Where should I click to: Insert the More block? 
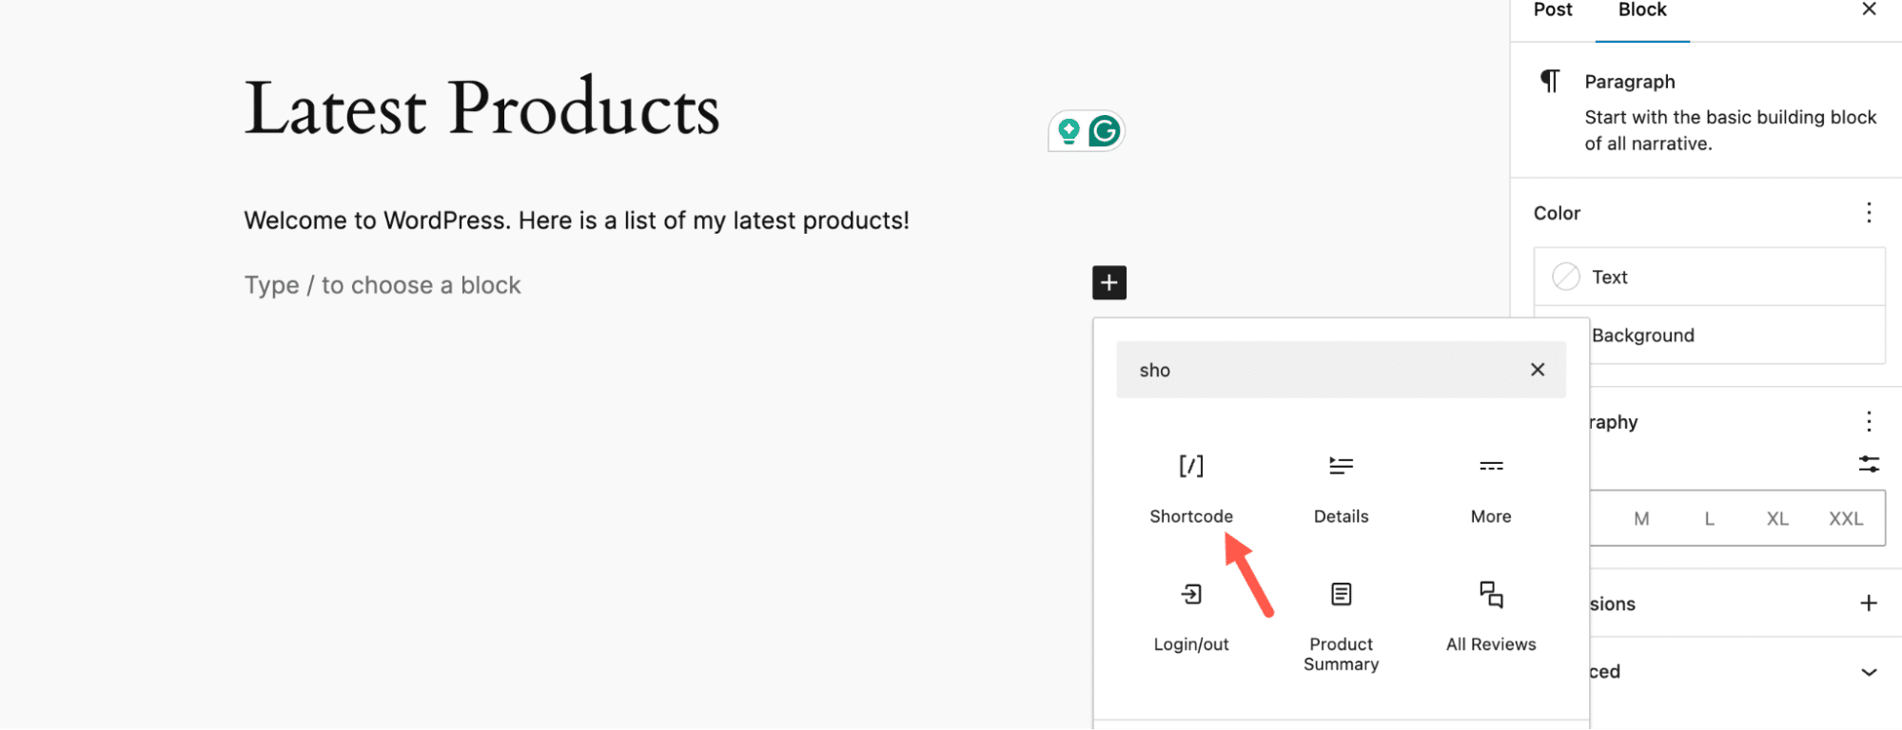pos(1491,490)
